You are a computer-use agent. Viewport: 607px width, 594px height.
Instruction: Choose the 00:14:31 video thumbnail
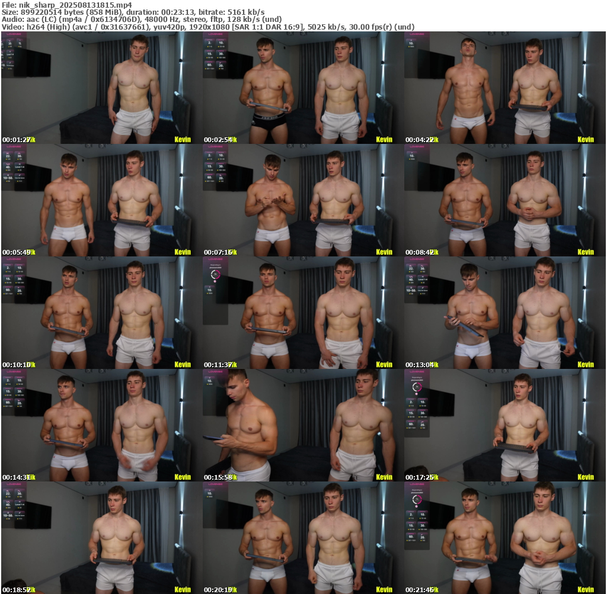(102, 425)
